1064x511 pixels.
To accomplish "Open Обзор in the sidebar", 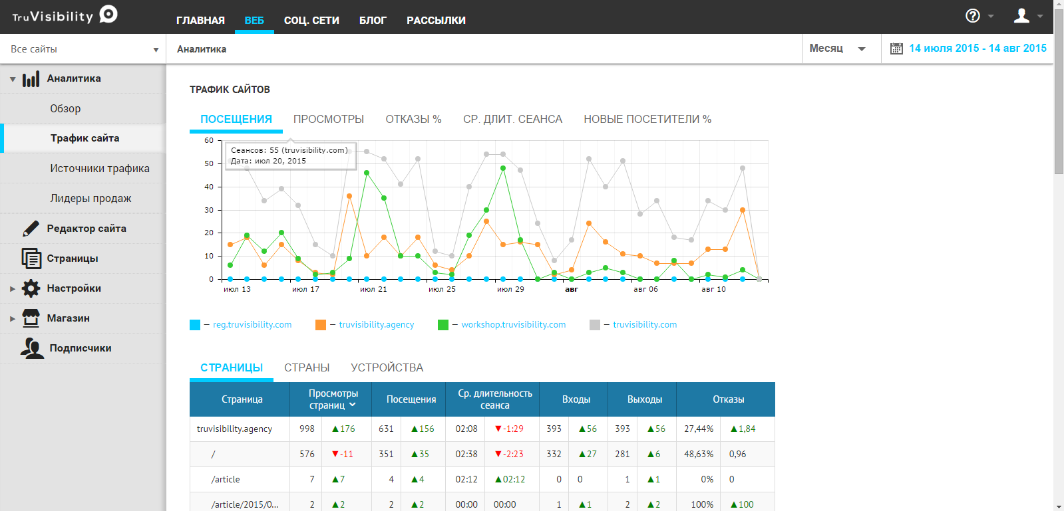I will pyautogui.click(x=65, y=109).
